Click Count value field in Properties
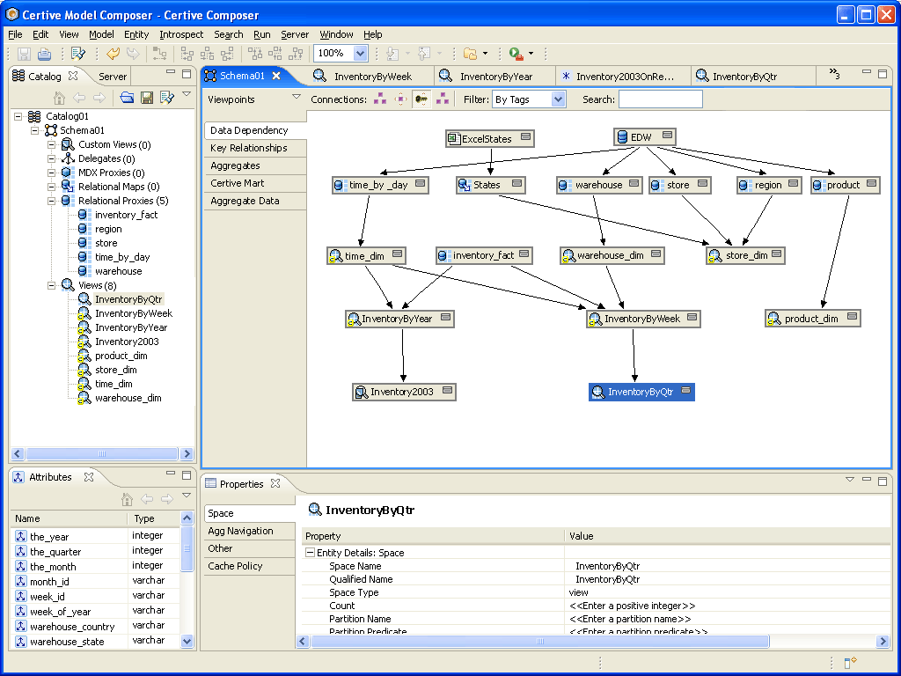 point(727,606)
